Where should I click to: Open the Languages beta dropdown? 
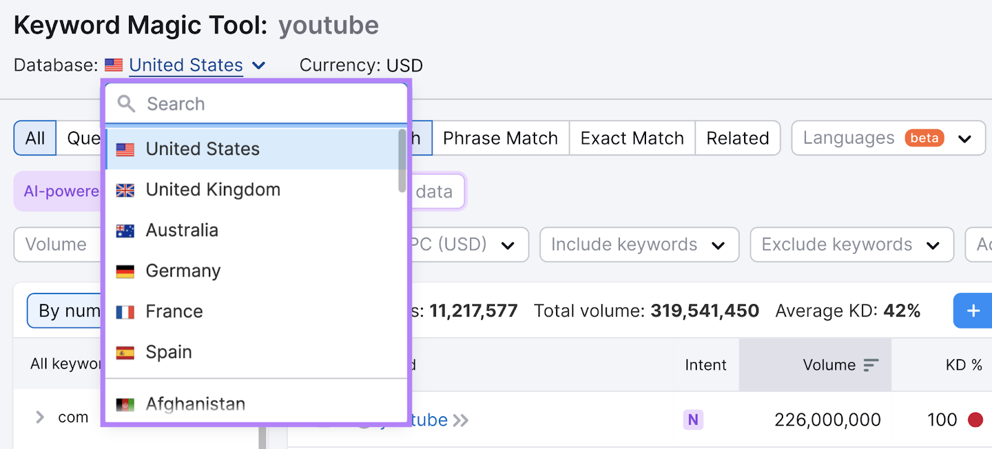pyautogui.click(x=888, y=138)
